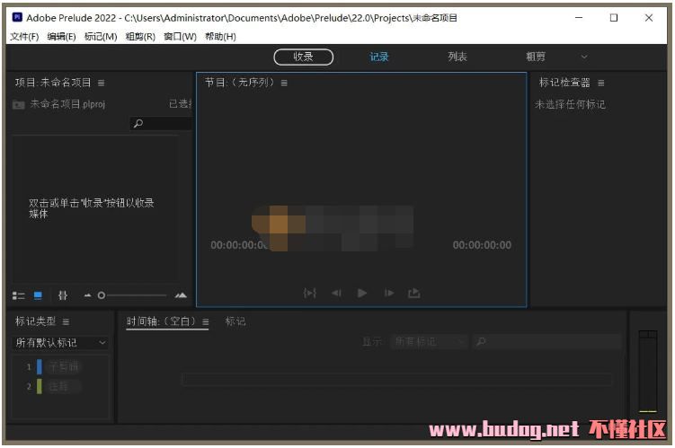
Task: Click the export frame icon
Action: [x=414, y=294]
